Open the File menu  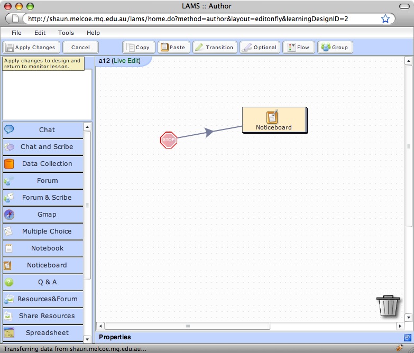pos(16,33)
